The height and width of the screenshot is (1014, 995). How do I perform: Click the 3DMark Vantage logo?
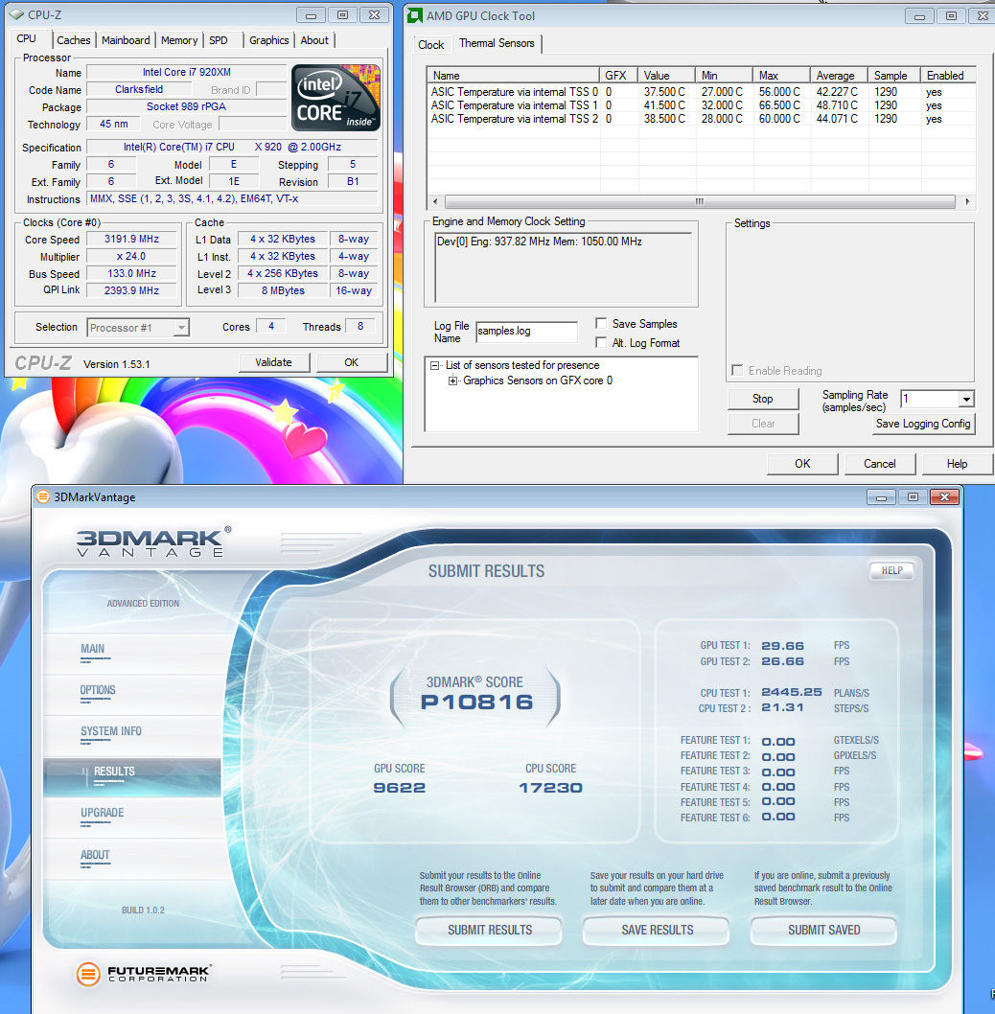tap(153, 542)
